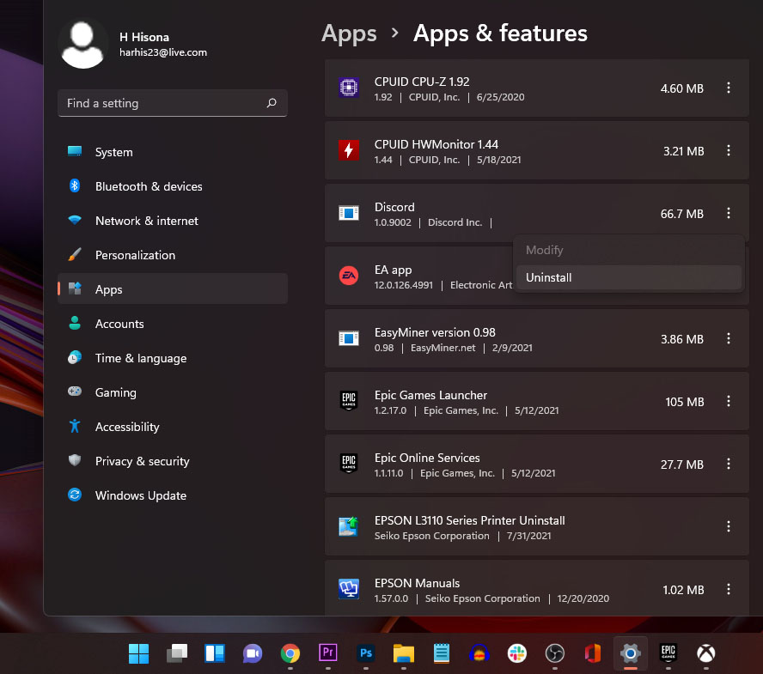Click the Settings gear in the taskbar
The height and width of the screenshot is (674, 763).
point(631,653)
